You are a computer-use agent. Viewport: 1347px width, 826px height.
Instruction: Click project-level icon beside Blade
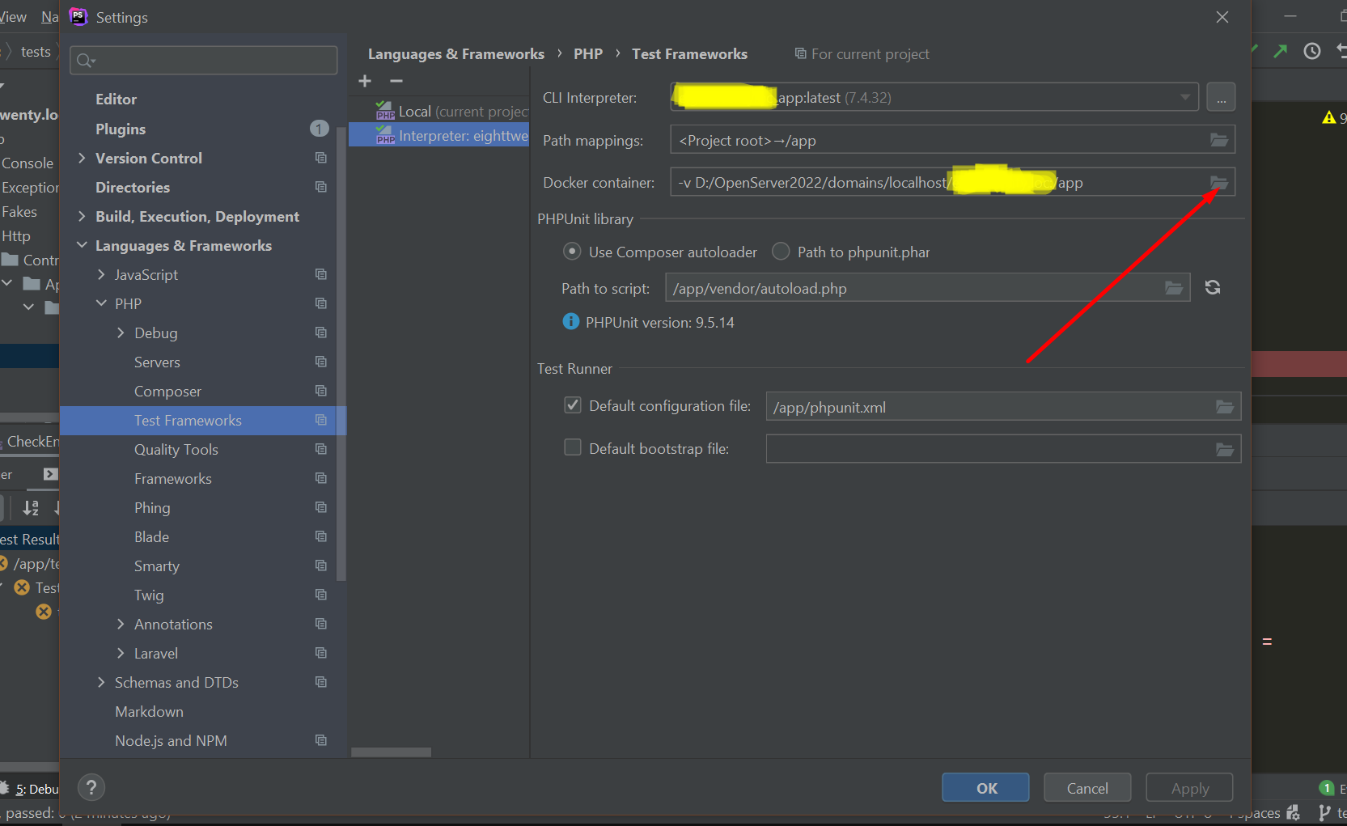[x=321, y=536]
